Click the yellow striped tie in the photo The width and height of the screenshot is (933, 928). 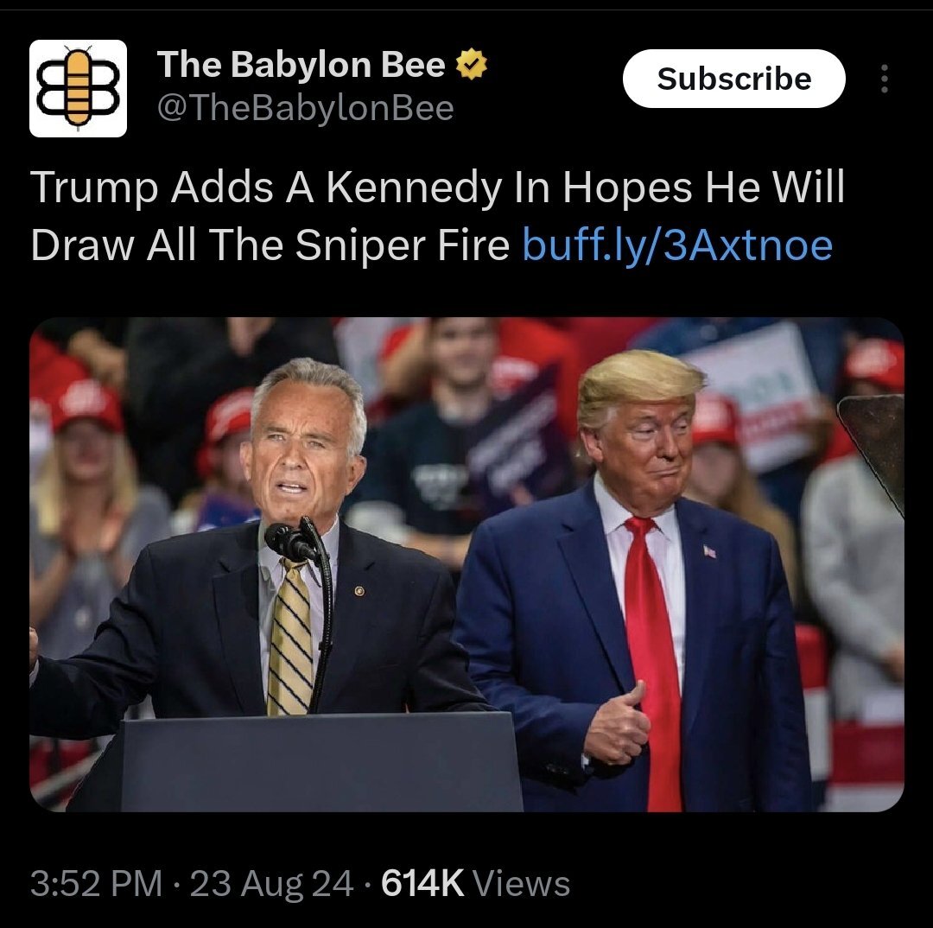[x=291, y=636]
